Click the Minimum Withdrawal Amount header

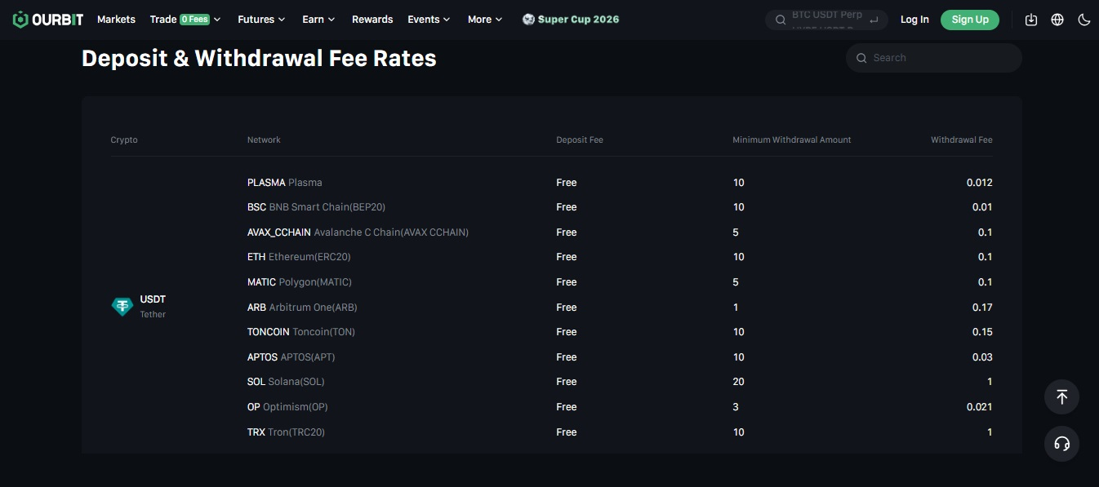[792, 140]
